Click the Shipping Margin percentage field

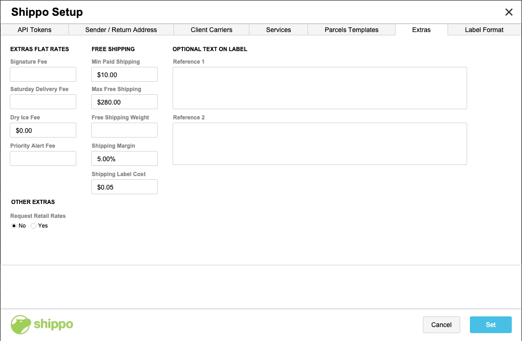coord(124,158)
